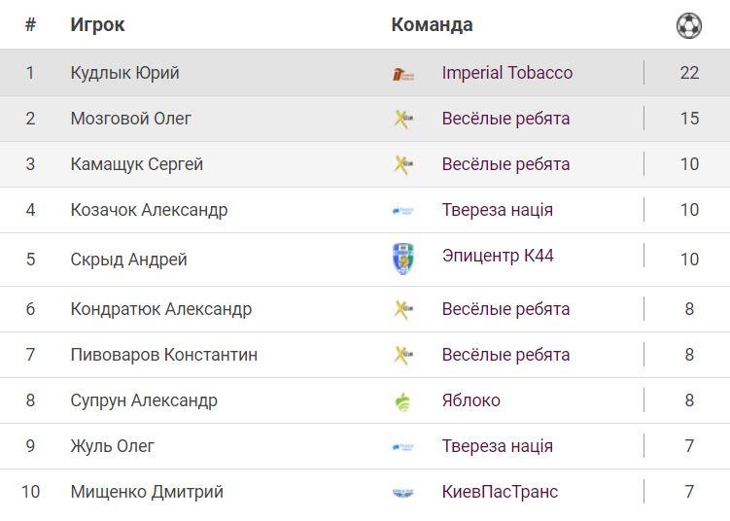Open the КиевПасТранс team page
Image resolution: width=730 pixels, height=521 pixels.
tap(500, 492)
